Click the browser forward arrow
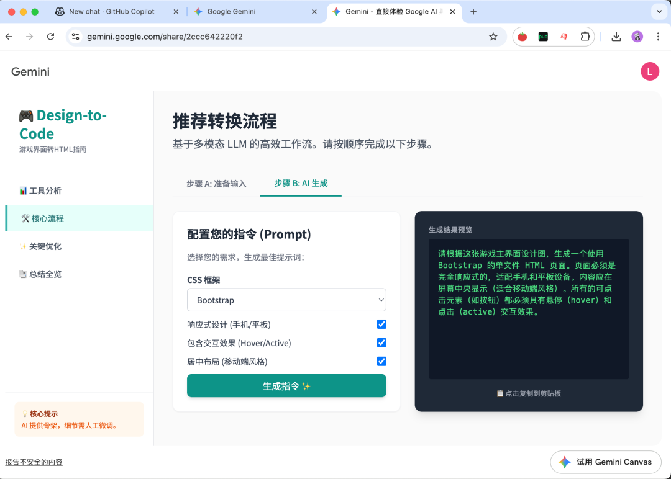The image size is (671, 479). click(x=30, y=37)
